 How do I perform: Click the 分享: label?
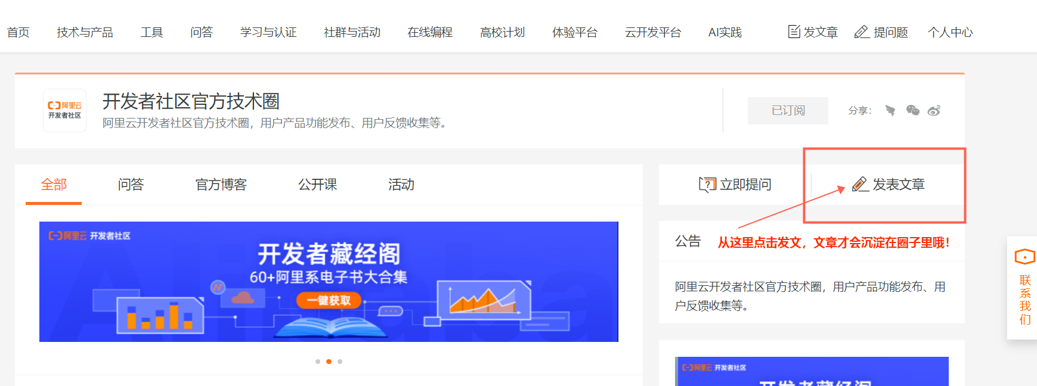(860, 111)
